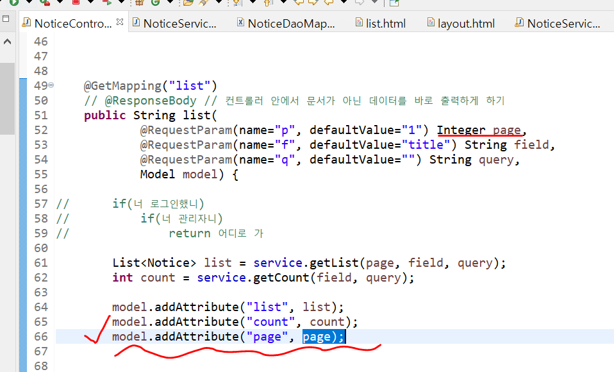Click the XML icon on NoticeDaoMap... tab
This screenshot has width=614, height=372.
pyautogui.click(x=241, y=22)
